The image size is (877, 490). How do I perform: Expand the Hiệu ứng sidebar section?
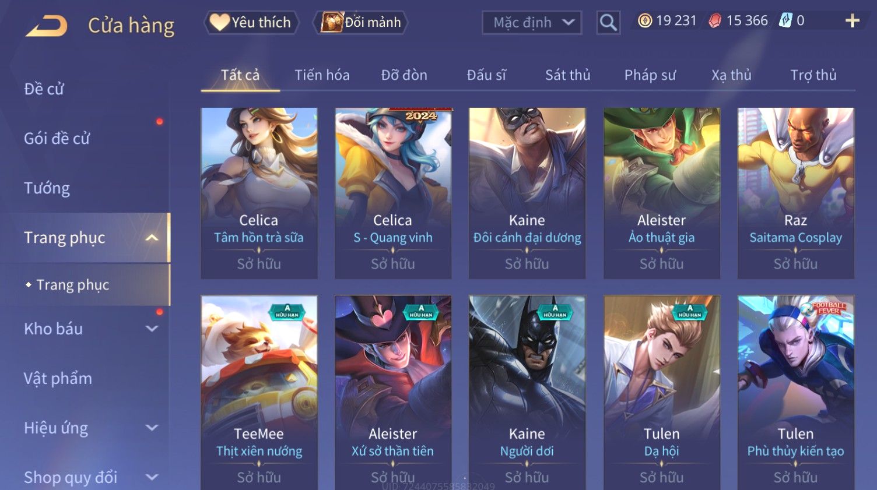click(x=152, y=428)
